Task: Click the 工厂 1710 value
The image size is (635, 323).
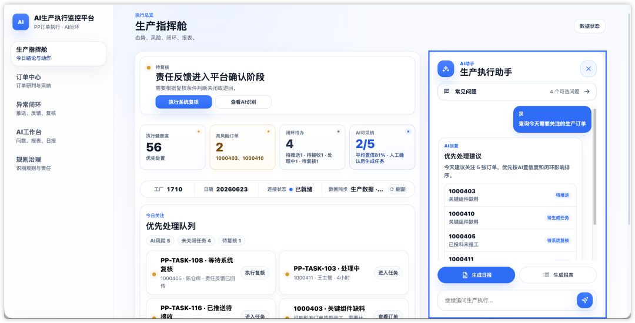Action: (175, 189)
